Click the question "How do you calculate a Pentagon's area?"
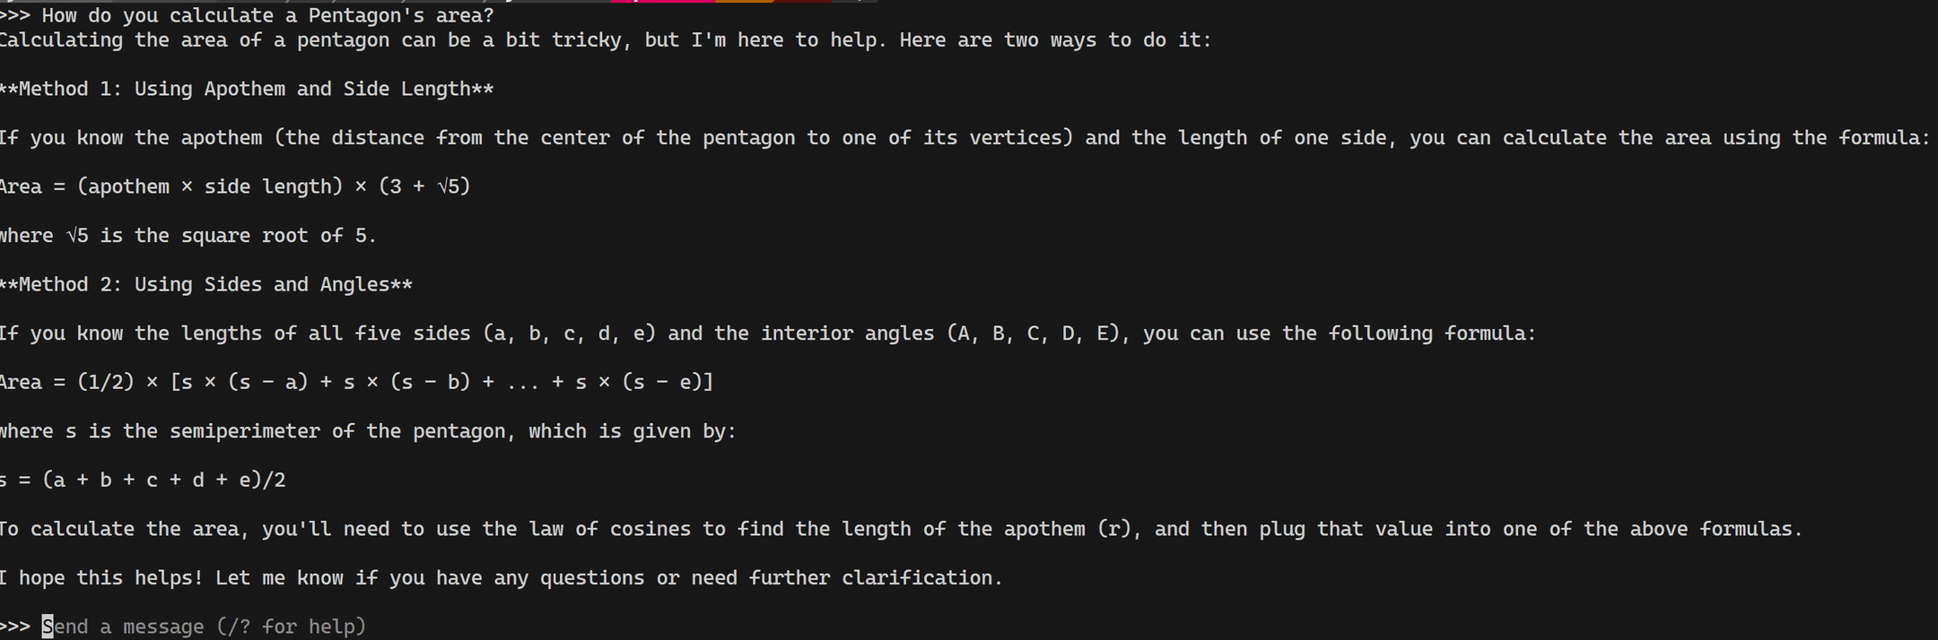 coord(267,15)
